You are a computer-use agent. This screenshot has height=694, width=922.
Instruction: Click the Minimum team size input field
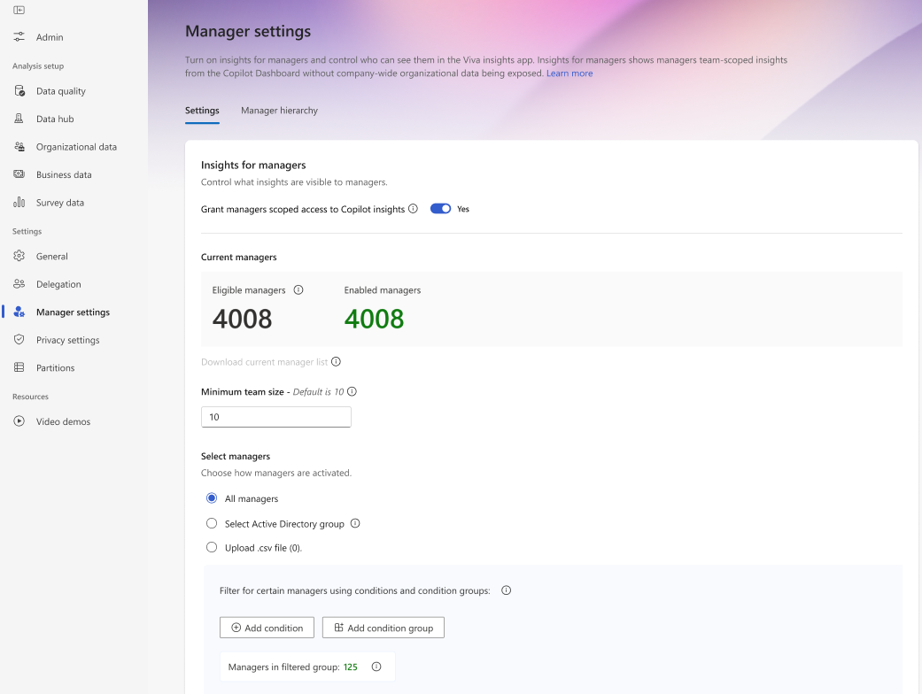click(276, 417)
